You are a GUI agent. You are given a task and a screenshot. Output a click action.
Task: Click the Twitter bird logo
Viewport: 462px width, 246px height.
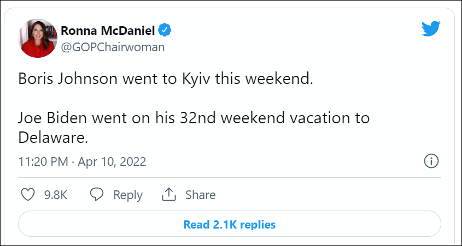tap(431, 29)
